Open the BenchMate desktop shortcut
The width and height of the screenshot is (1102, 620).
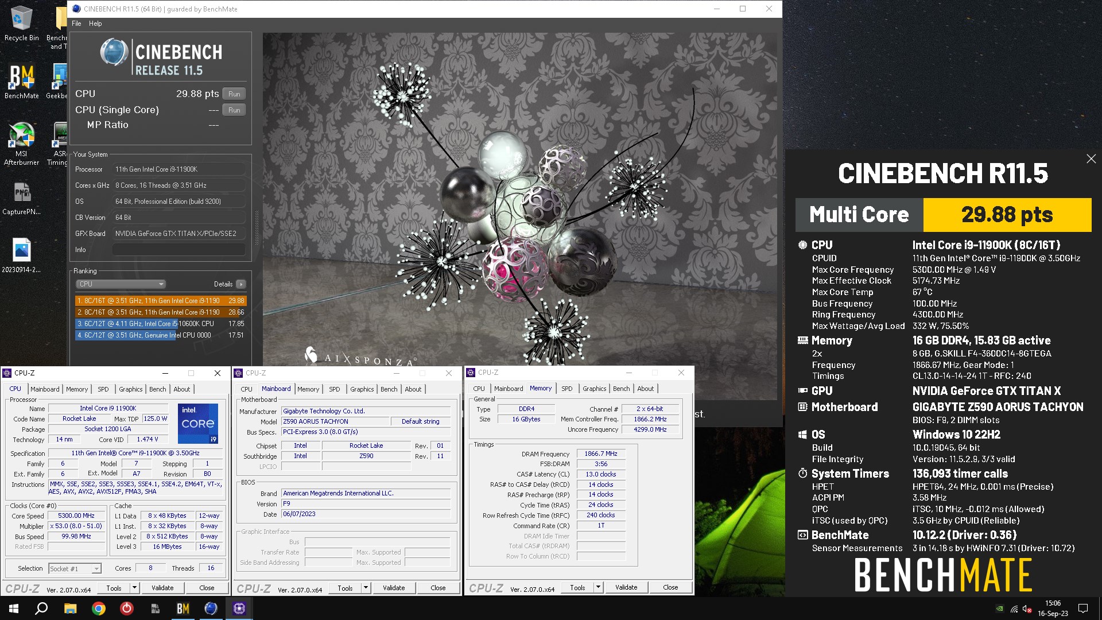(x=21, y=82)
